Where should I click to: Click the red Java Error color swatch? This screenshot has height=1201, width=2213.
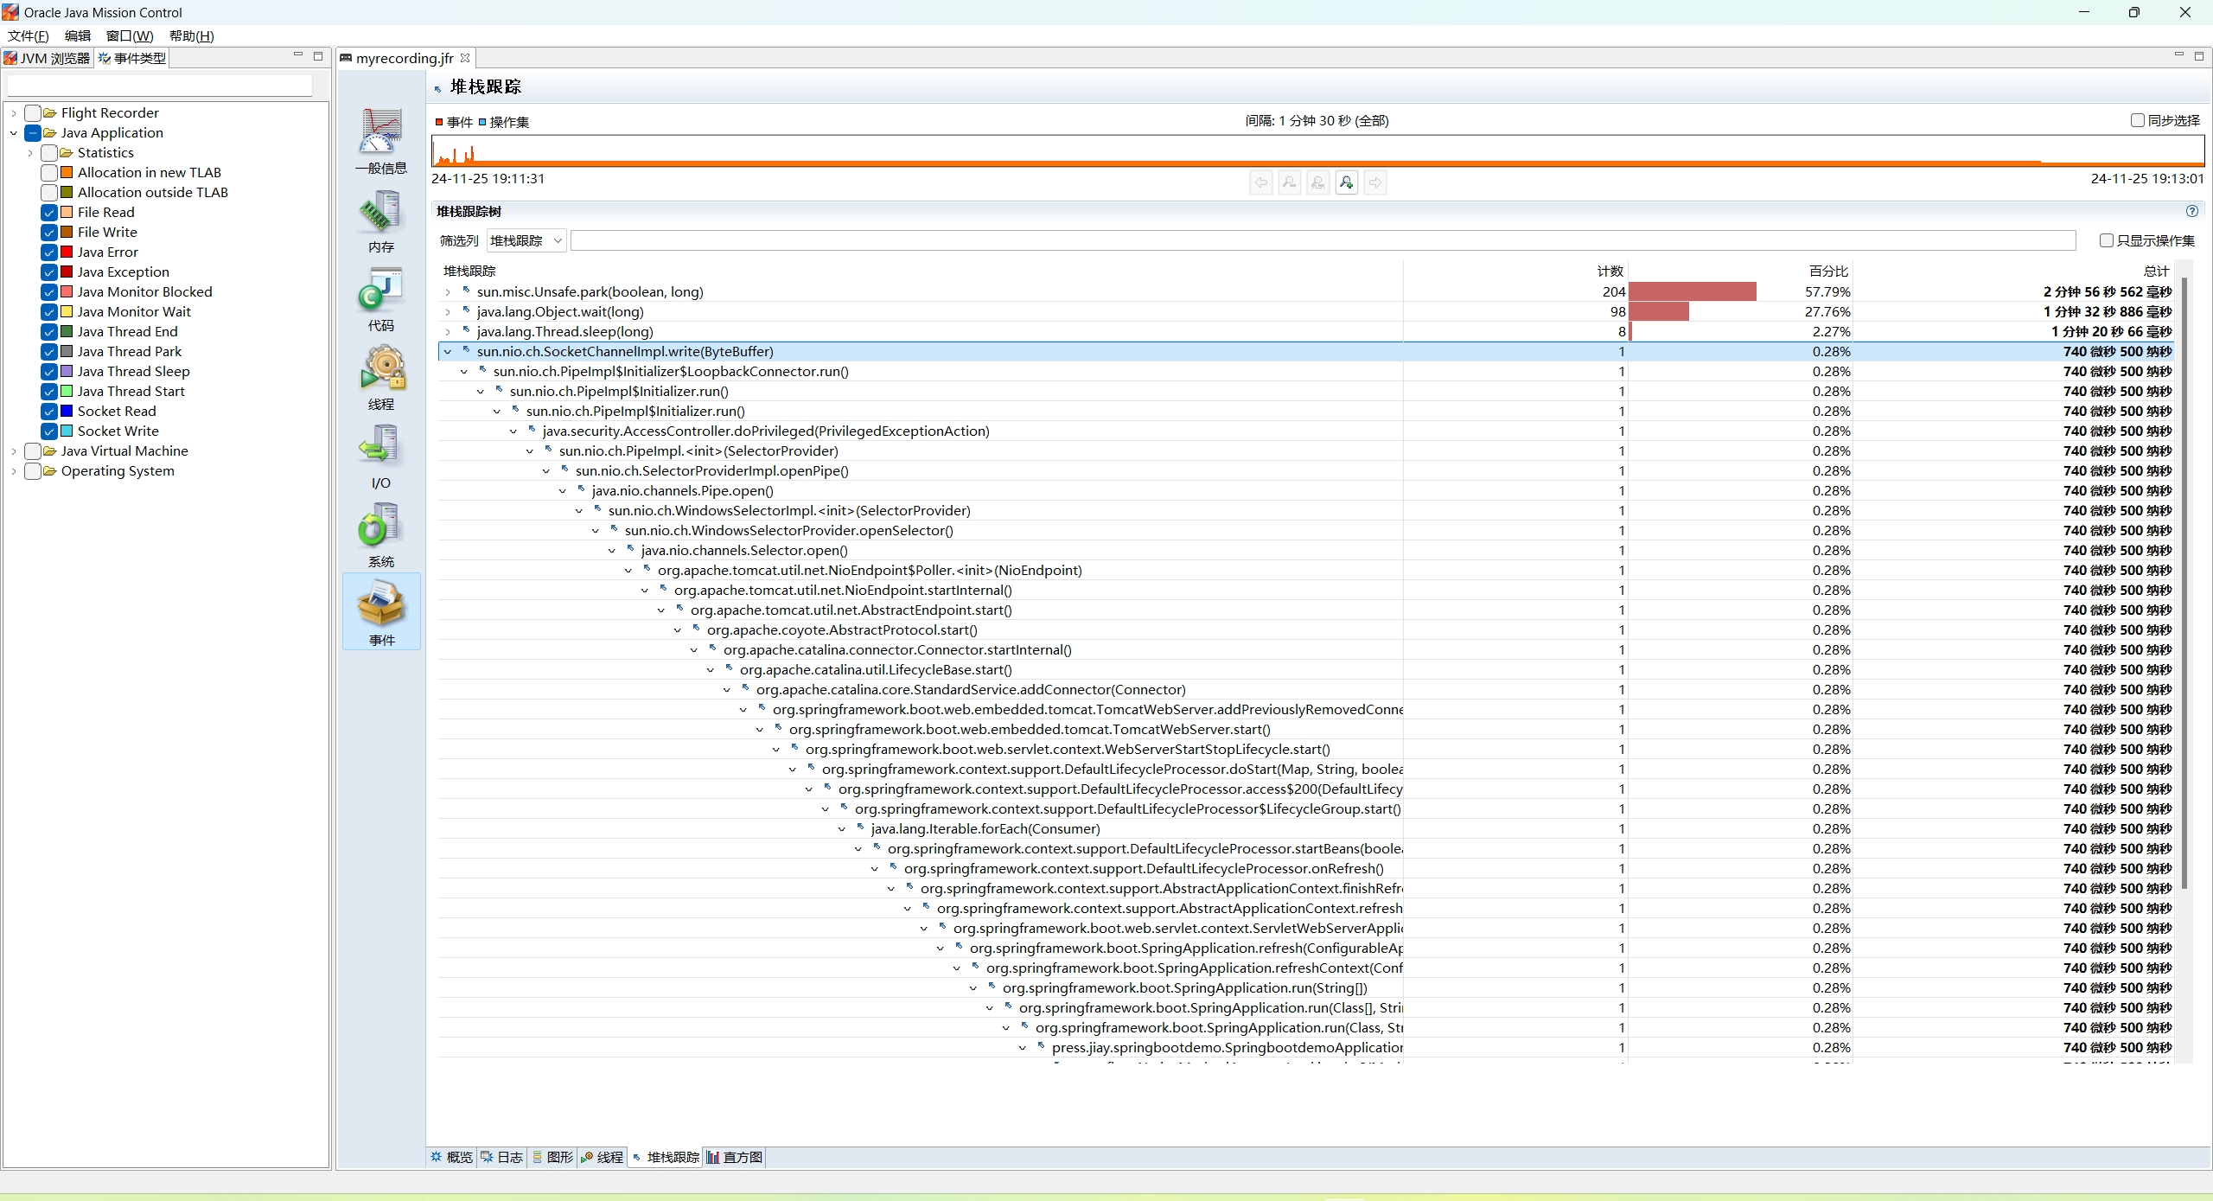[67, 252]
